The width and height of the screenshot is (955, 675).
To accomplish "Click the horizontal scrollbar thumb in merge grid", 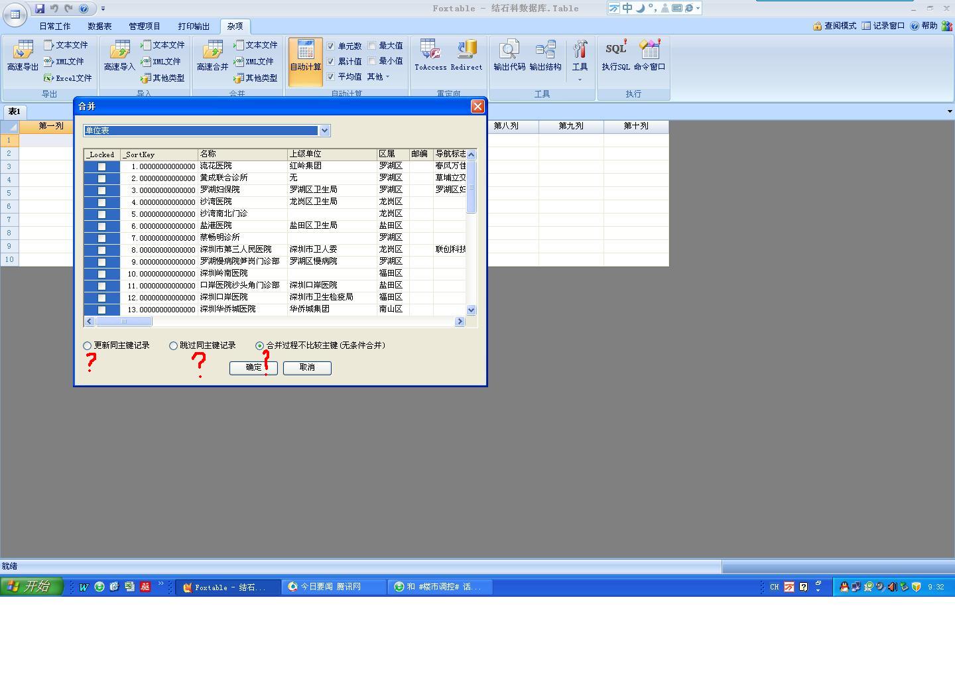I will [x=124, y=322].
